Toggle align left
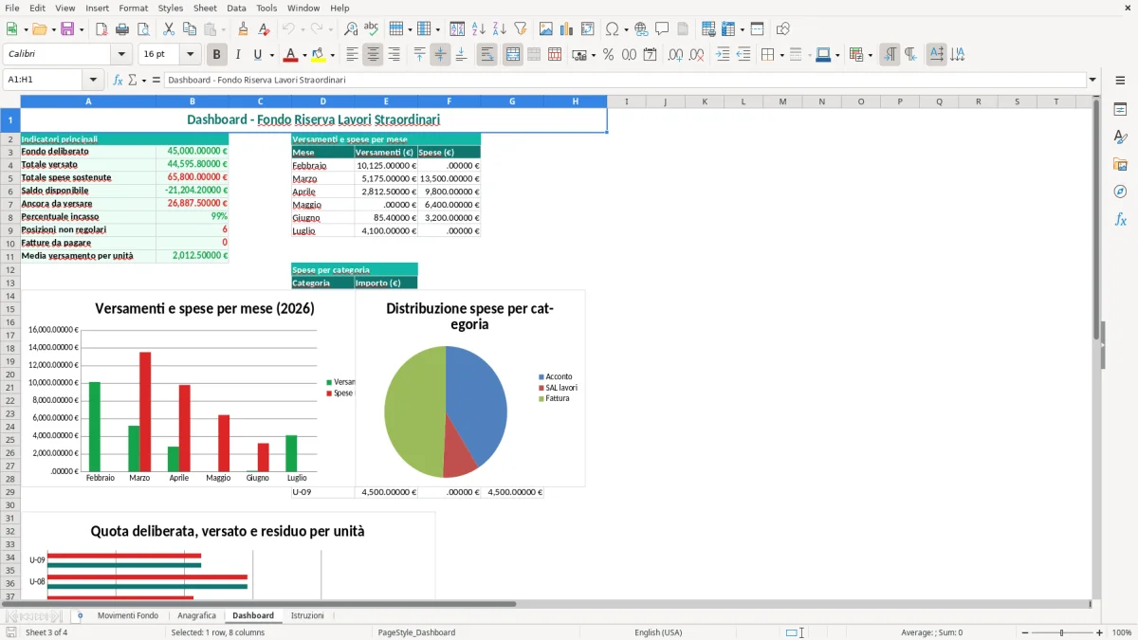 pyautogui.click(x=352, y=55)
